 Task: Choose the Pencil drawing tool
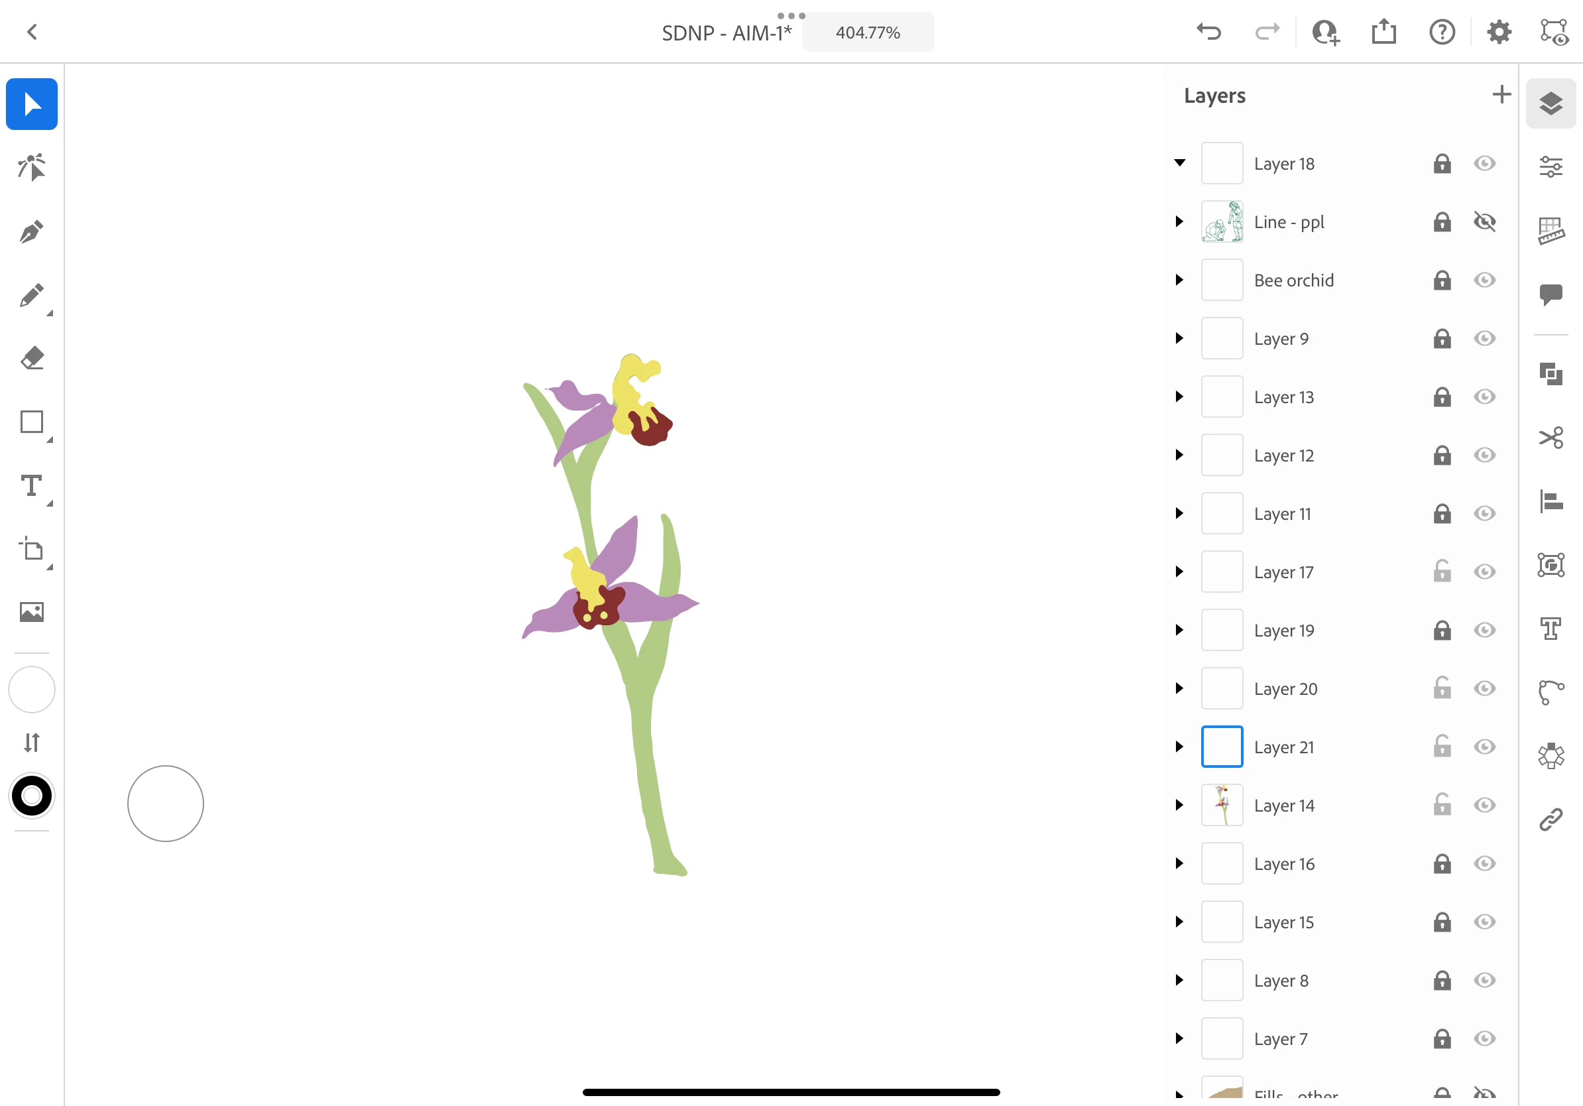pos(32,295)
